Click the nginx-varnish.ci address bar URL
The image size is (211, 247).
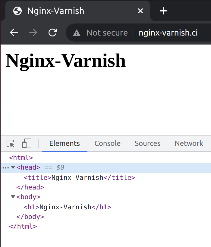coord(168,33)
